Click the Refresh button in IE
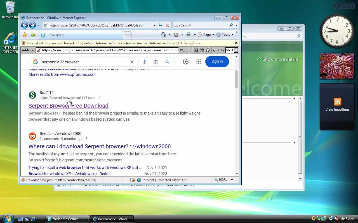This screenshot has width=358, height=223. point(160,25)
